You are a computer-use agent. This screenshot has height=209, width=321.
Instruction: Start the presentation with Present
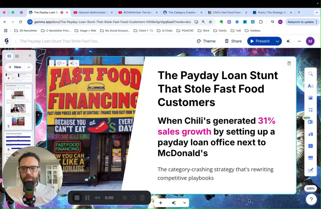pos(260,41)
